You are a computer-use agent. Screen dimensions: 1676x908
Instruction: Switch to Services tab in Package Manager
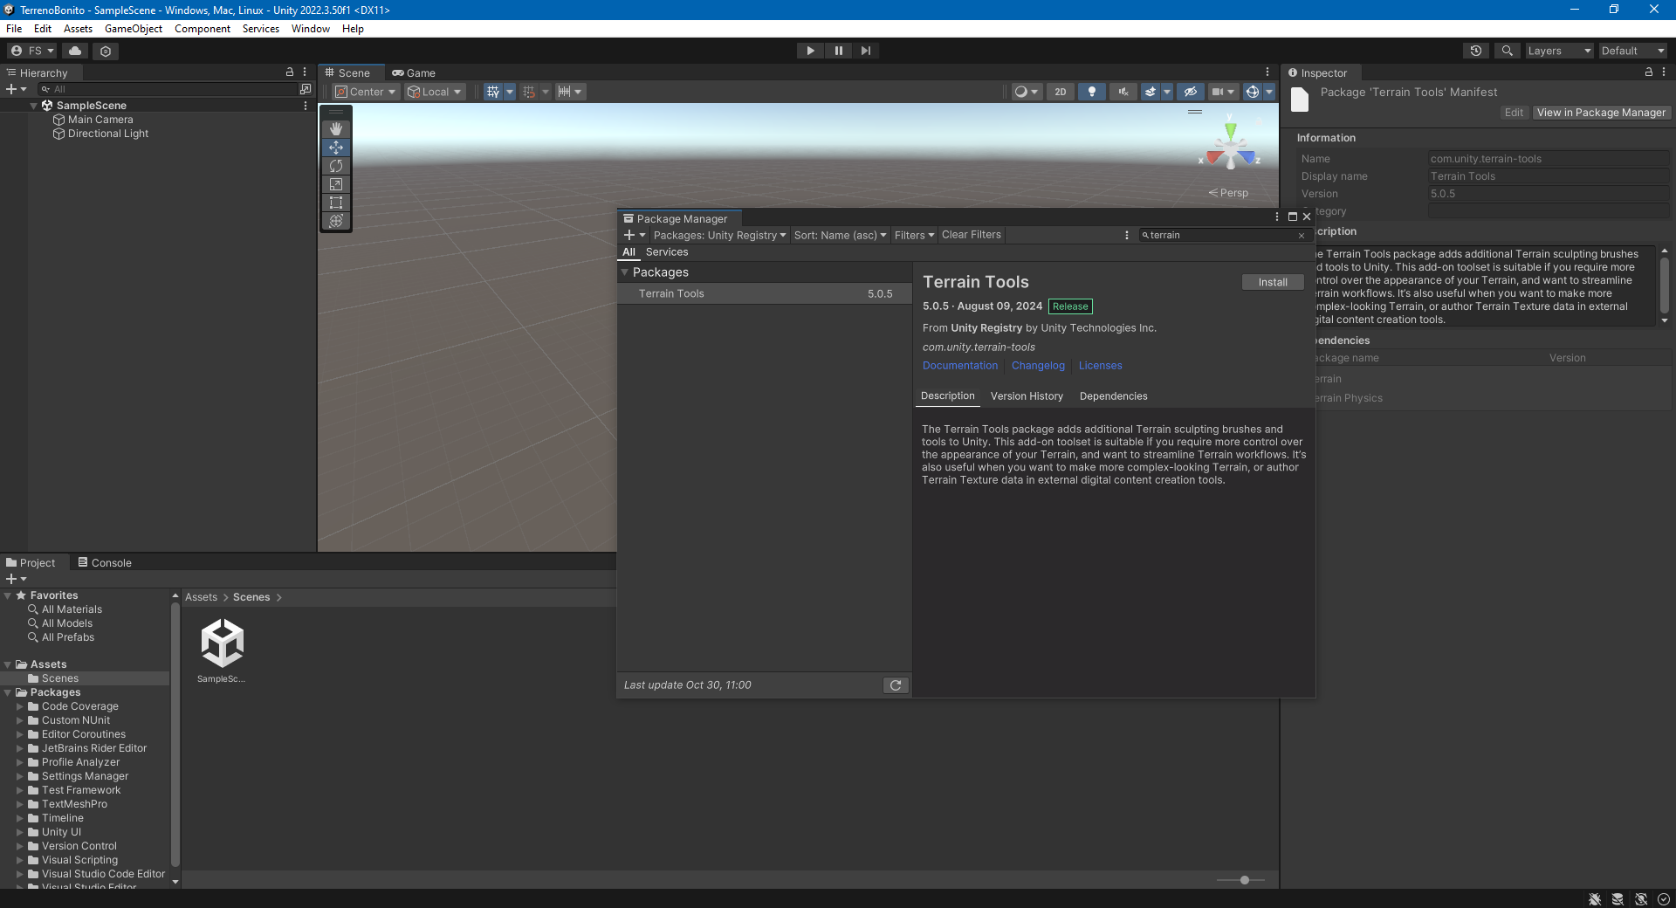pos(667,252)
